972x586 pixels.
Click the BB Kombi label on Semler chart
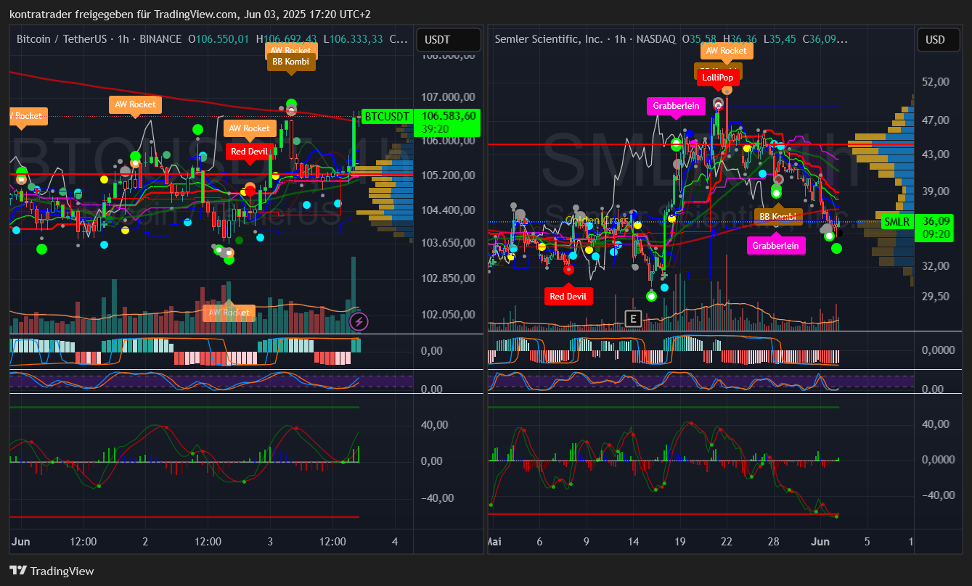[x=777, y=216]
